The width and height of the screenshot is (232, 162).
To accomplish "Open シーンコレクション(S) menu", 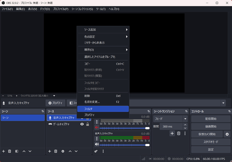I will tap(82, 9).
